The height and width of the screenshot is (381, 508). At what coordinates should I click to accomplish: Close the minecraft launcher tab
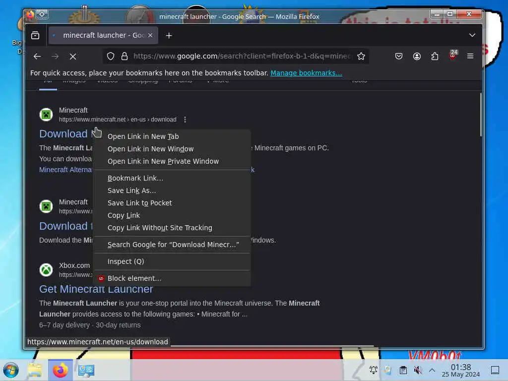[x=150, y=35]
